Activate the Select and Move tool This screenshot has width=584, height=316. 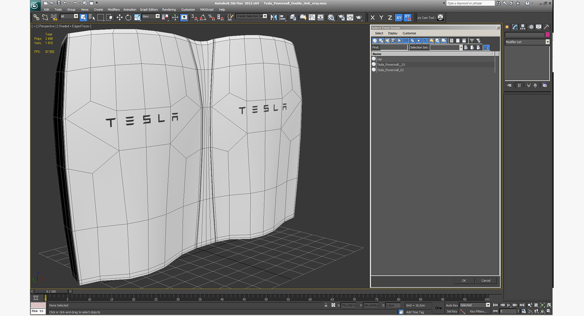(120, 17)
